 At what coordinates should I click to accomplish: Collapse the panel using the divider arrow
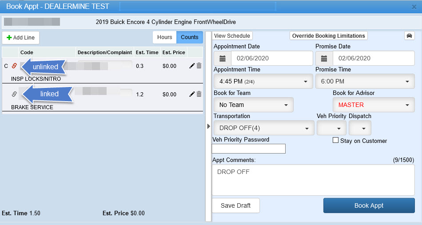pyautogui.click(x=208, y=126)
